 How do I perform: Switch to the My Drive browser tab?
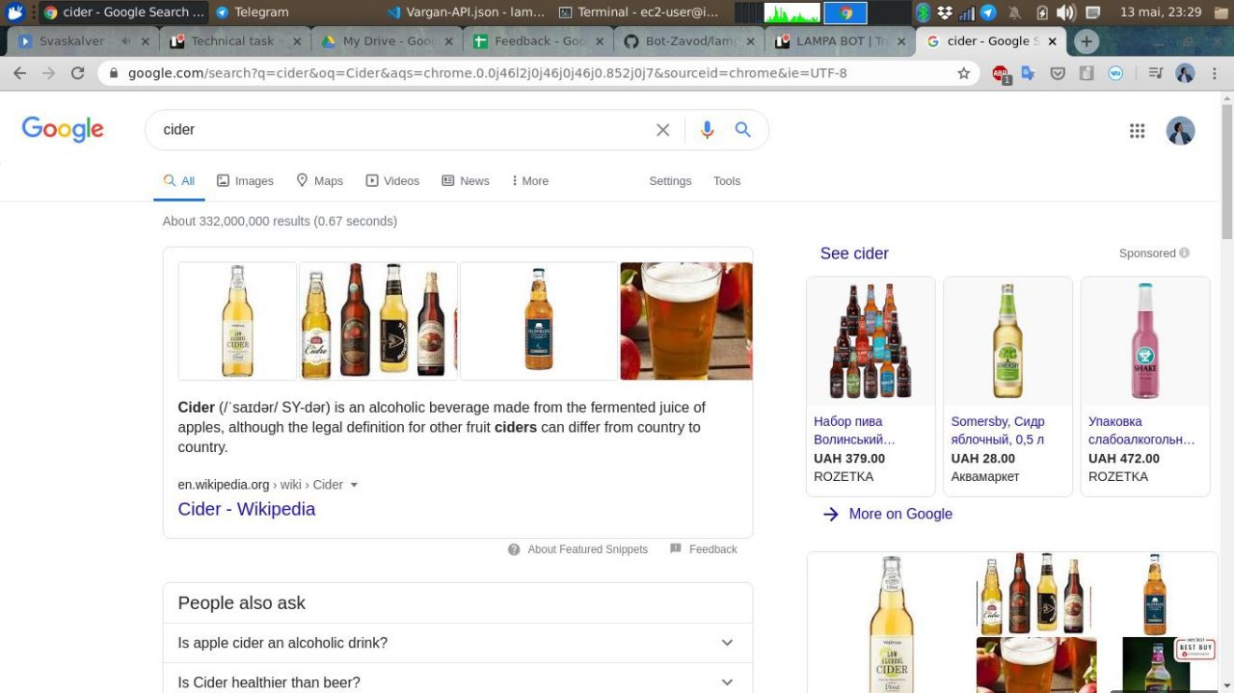pos(389,41)
